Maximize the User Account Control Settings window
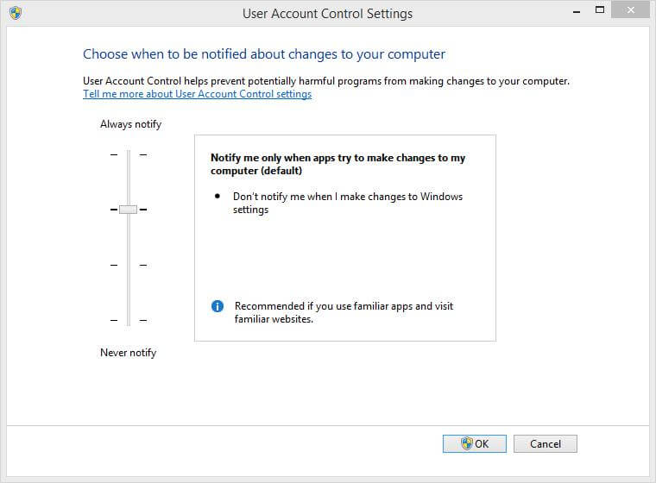656x483 pixels. pos(600,9)
